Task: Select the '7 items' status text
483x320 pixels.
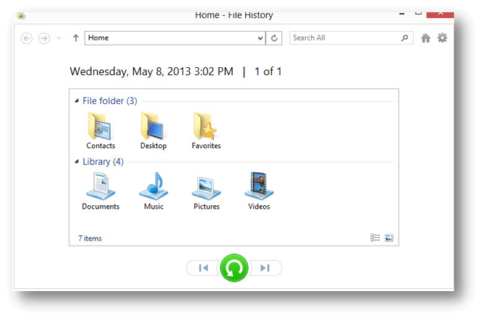Action: coord(90,238)
